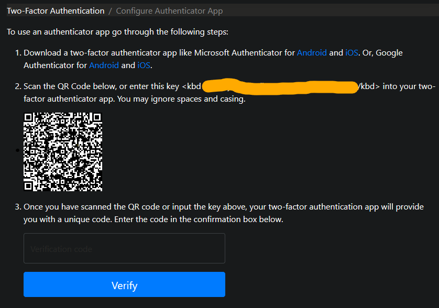439x308 pixels.
Task: Click the text "To use an authenticator app go through the following steps:"
Action: coord(117,32)
